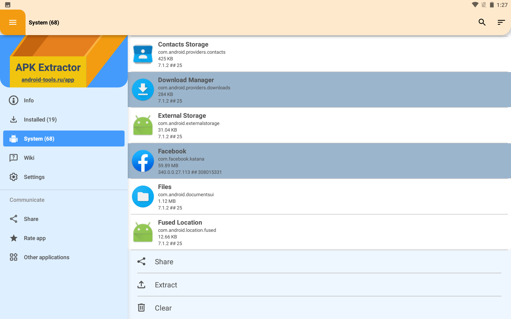Tap the Facebook app icon

tap(143, 161)
